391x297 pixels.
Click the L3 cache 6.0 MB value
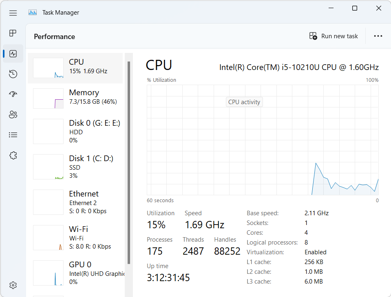tap(314, 282)
